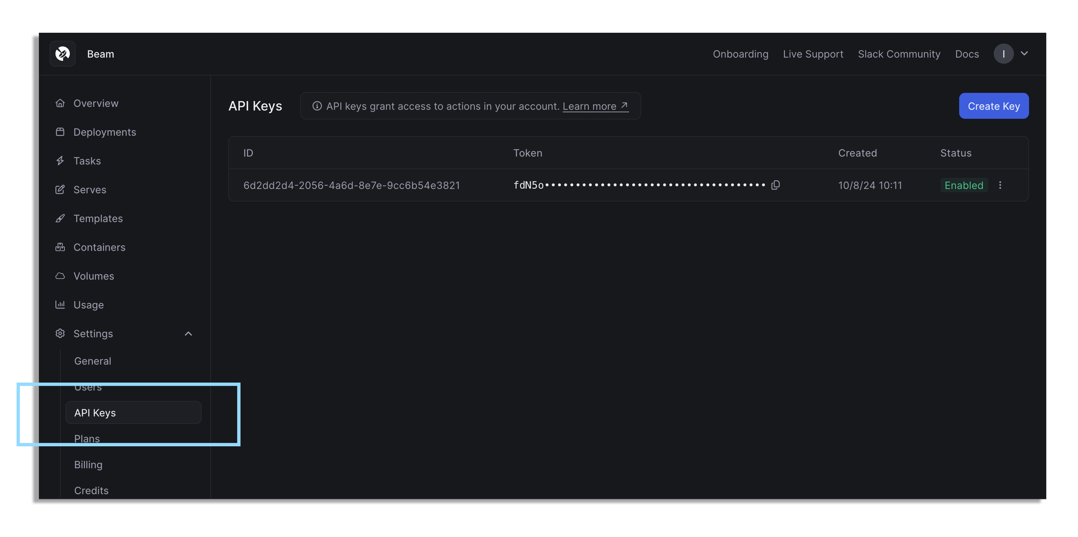
Task: Click the Enabled status badge
Action: pyautogui.click(x=964, y=185)
